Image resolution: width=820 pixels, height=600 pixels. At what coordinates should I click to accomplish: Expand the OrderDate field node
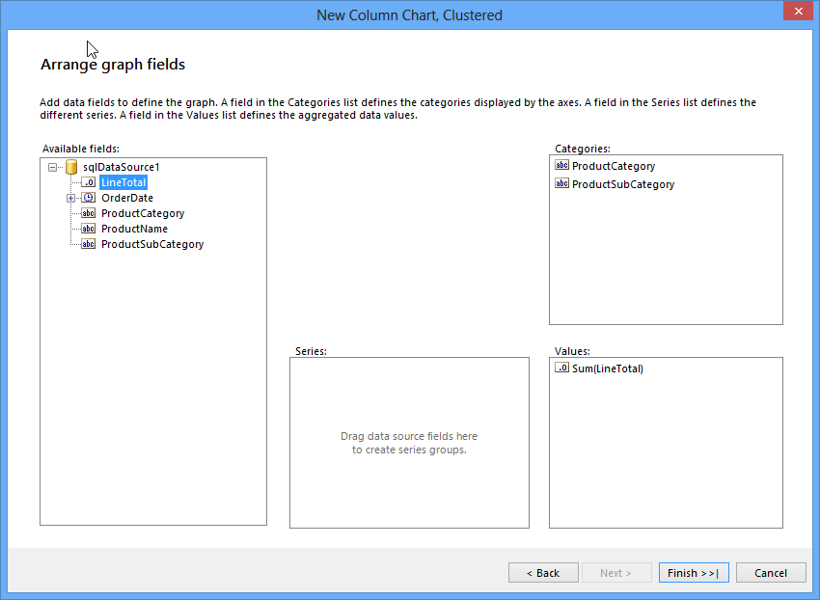coord(71,198)
